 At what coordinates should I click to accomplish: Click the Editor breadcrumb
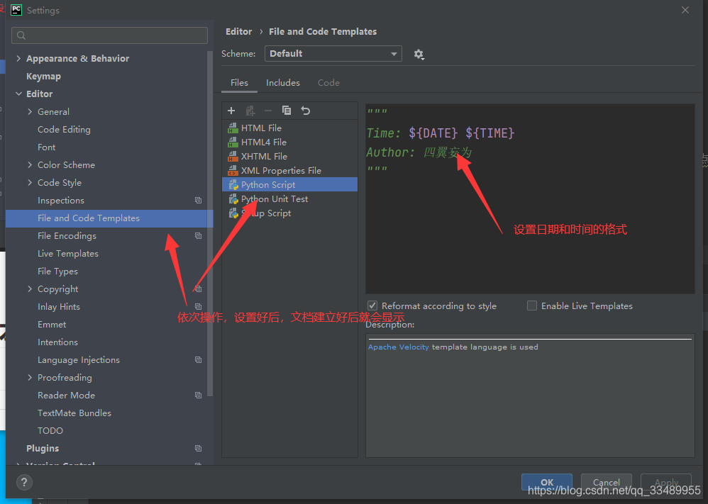238,32
